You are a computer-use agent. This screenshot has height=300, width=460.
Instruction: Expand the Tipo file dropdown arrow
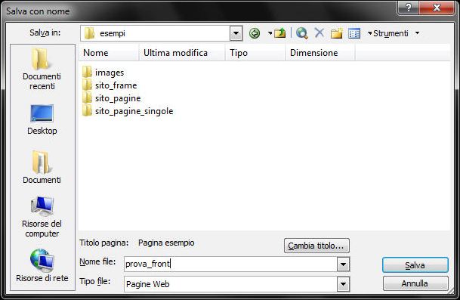[x=343, y=284]
